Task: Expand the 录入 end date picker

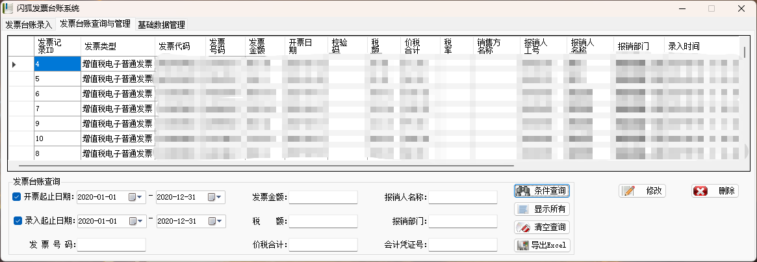Action: (x=216, y=221)
